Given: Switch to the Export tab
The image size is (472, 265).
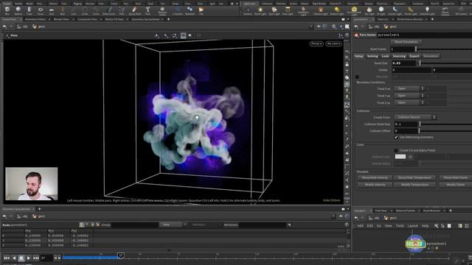Looking at the screenshot, I should point(414,56).
